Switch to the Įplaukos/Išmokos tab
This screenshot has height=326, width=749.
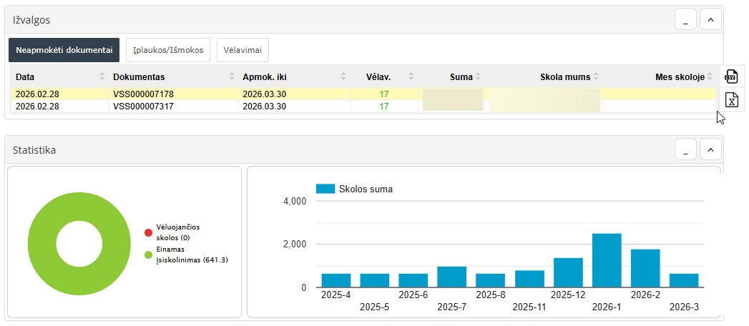click(168, 50)
